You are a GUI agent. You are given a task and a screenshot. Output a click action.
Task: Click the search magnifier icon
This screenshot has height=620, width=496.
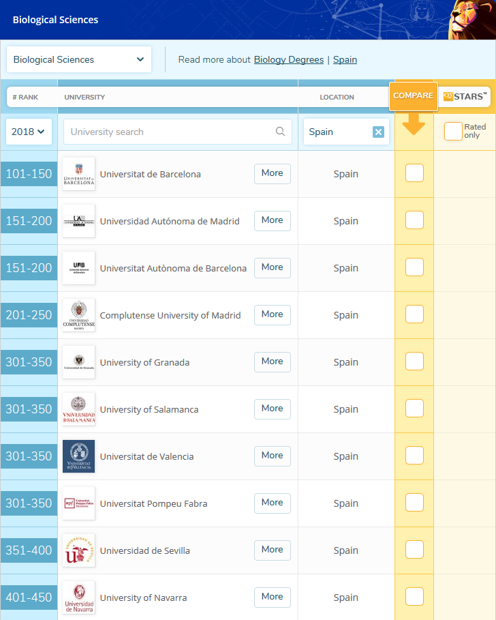(x=280, y=131)
